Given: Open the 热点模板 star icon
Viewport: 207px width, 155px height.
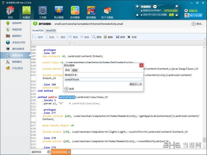Looking at the screenshot, I should click(x=59, y=12).
